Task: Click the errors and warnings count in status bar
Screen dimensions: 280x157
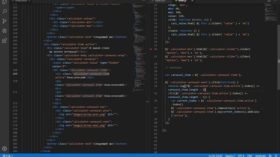Action: click(8, 156)
